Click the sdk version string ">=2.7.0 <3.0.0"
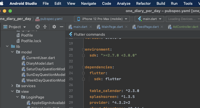Screen dimensions: 200x108 (x=119, y=55)
